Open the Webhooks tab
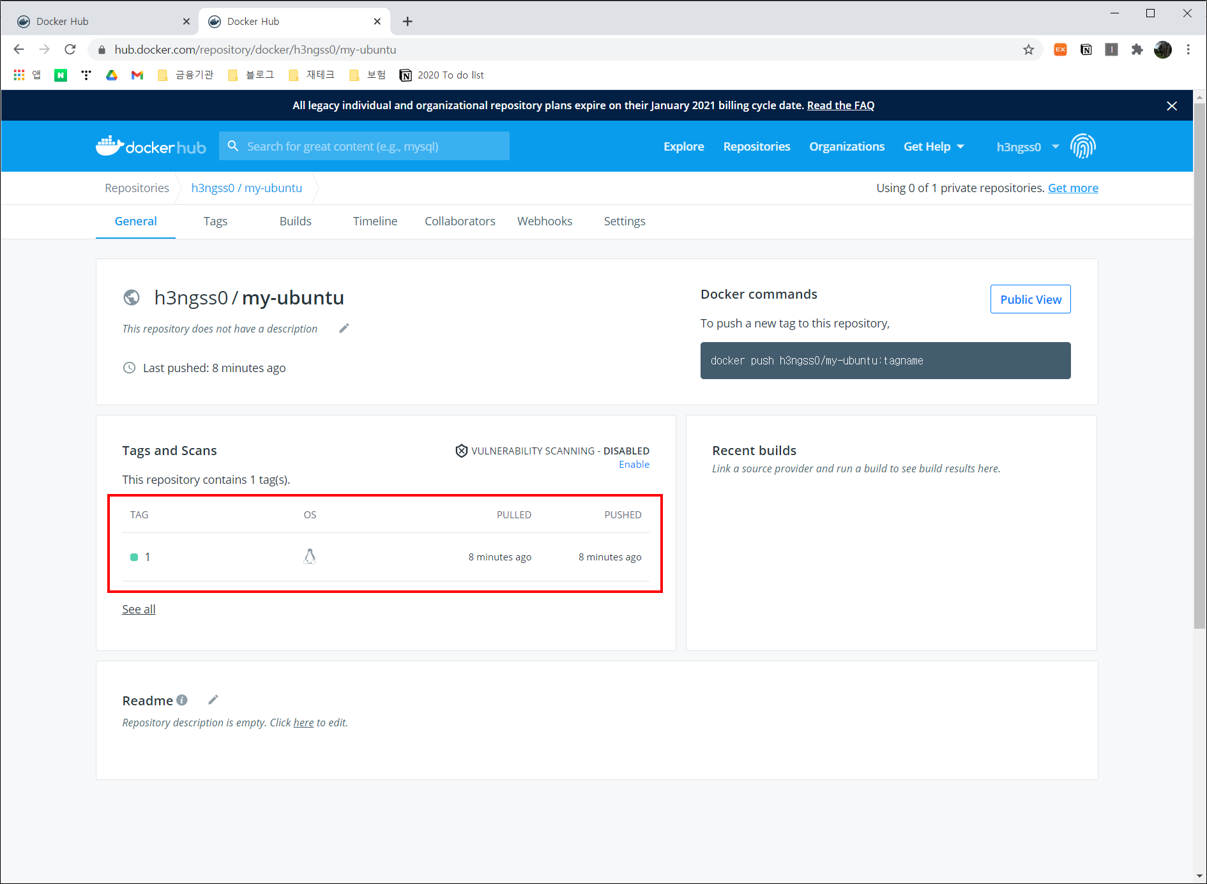Image resolution: width=1207 pixels, height=884 pixels. click(x=545, y=221)
